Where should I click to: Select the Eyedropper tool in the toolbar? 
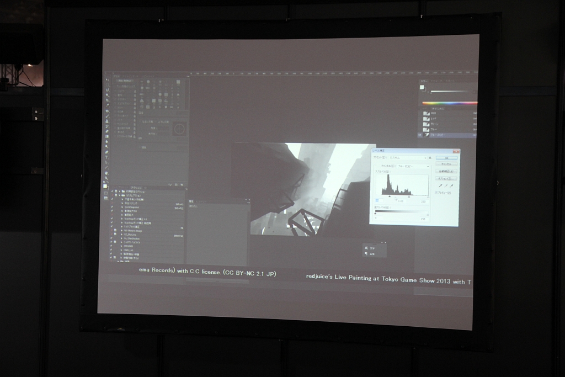click(107, 105)
